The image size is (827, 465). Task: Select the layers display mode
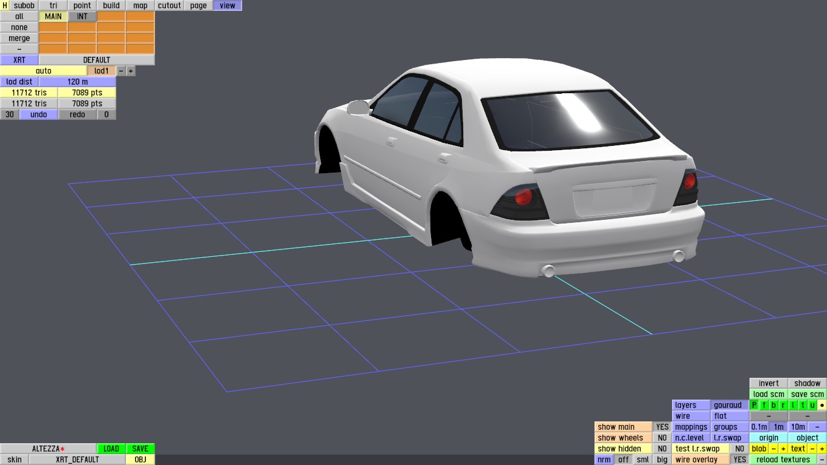[691, 405]
